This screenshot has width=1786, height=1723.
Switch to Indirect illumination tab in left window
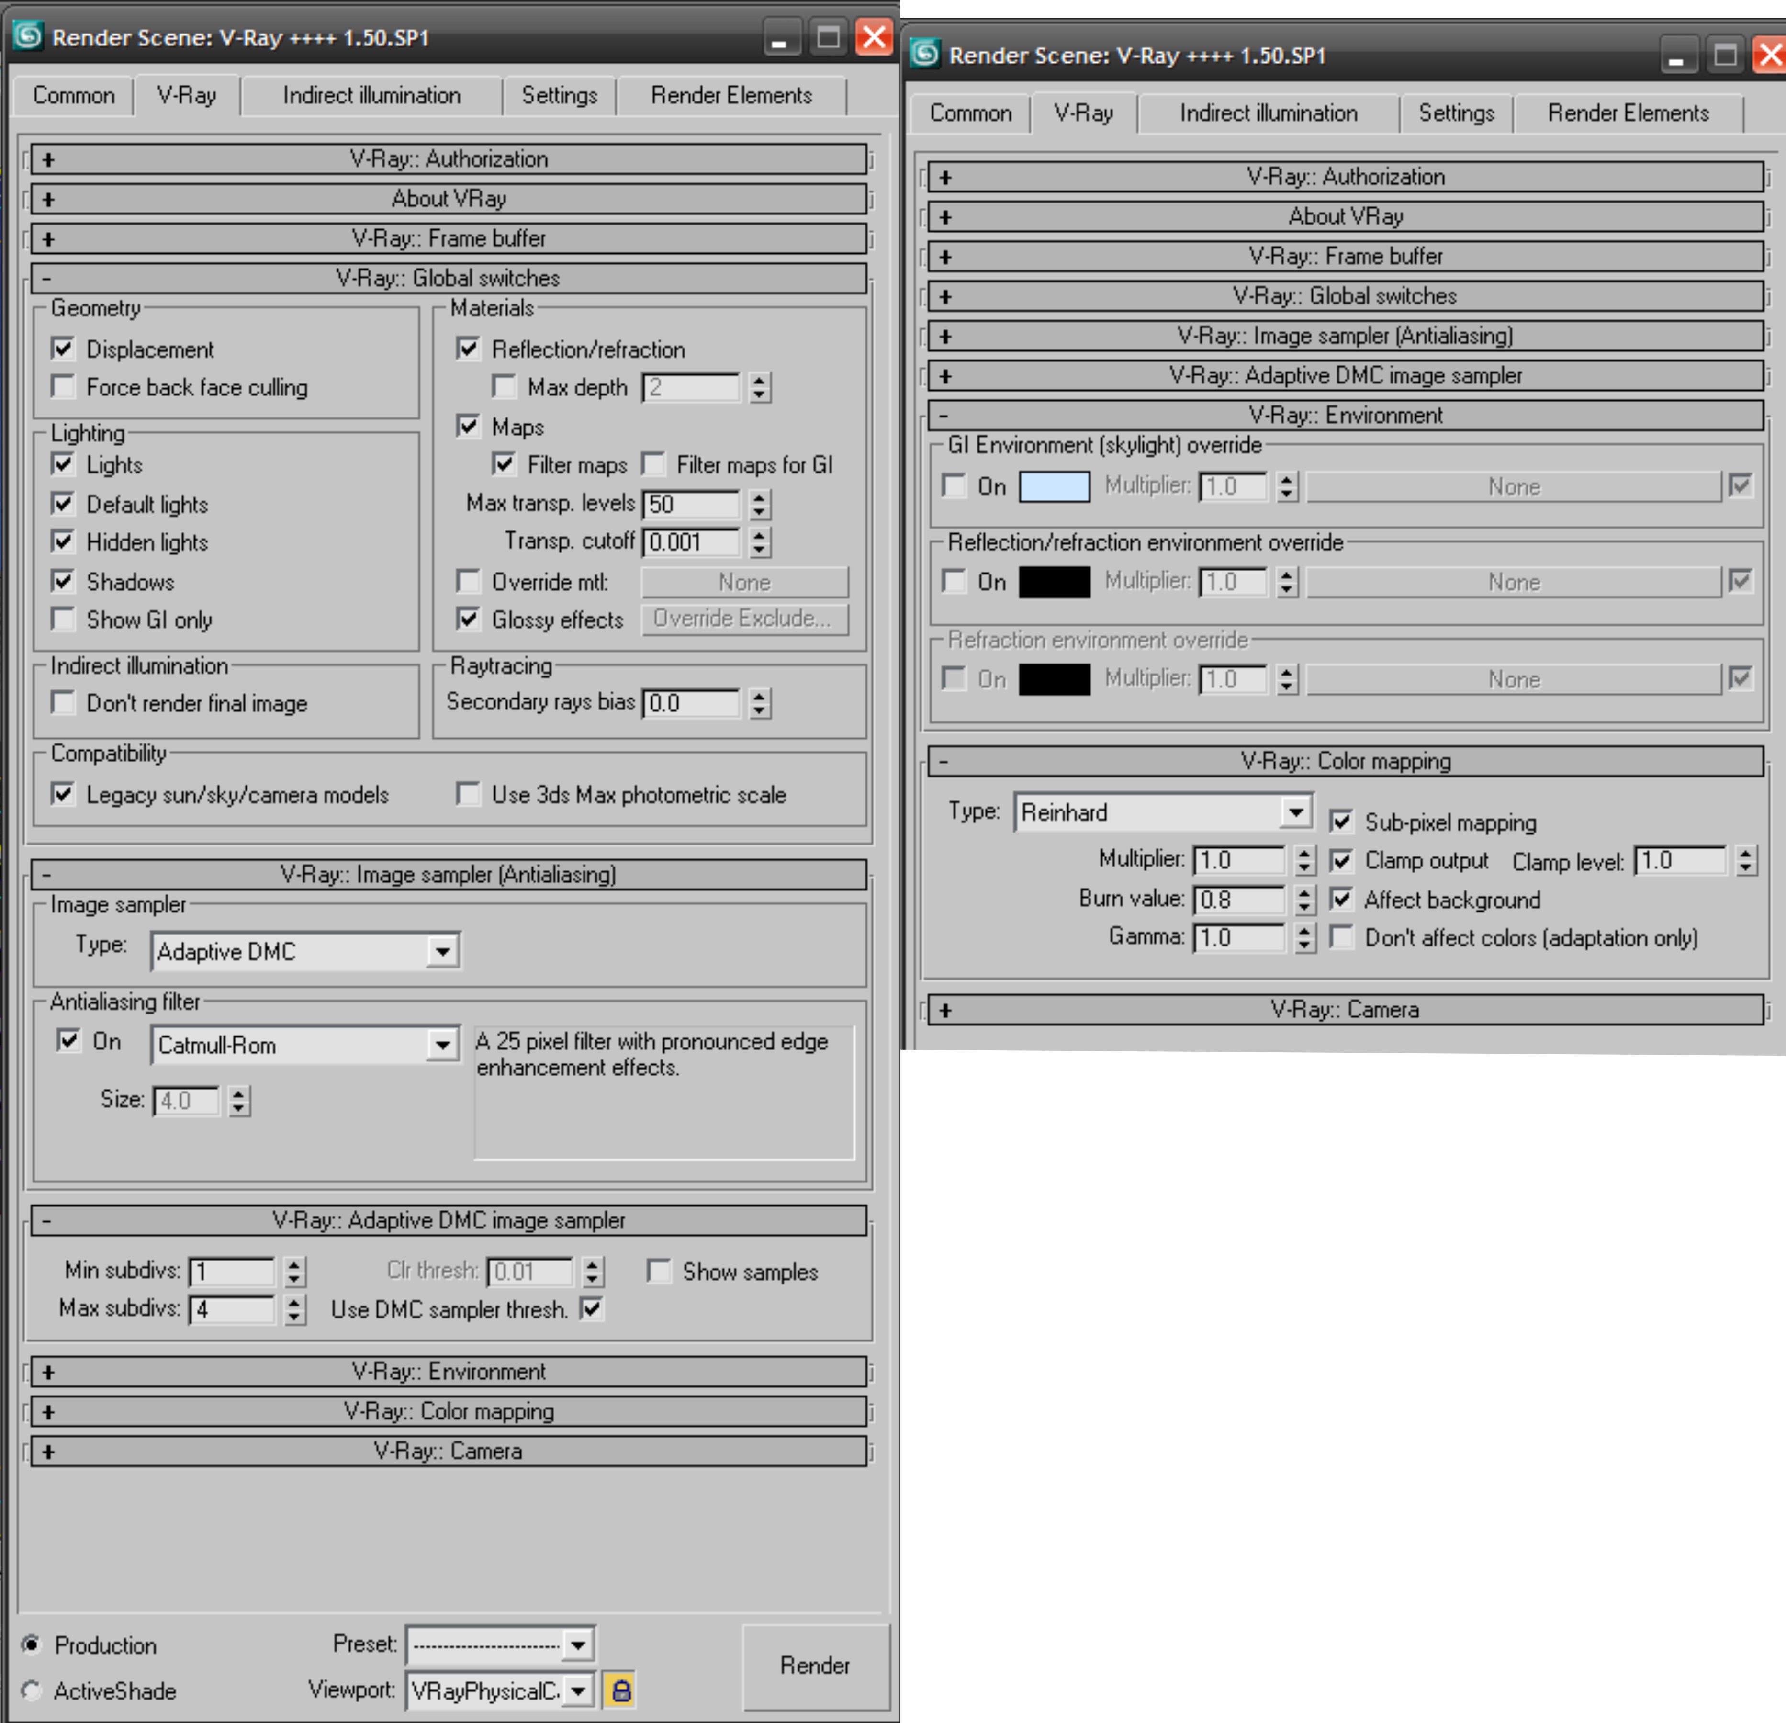(x=371, y=96)
